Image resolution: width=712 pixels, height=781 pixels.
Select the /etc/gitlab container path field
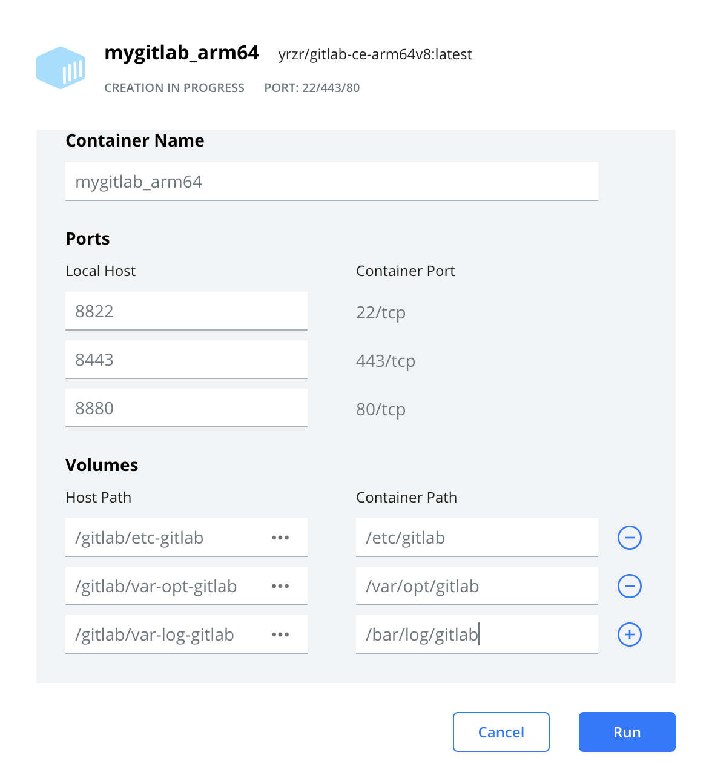tap(476, 538)
